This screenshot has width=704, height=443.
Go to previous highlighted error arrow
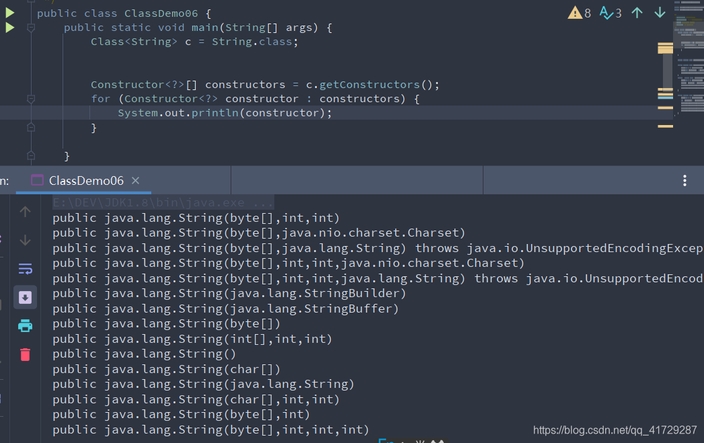(637, 13)
